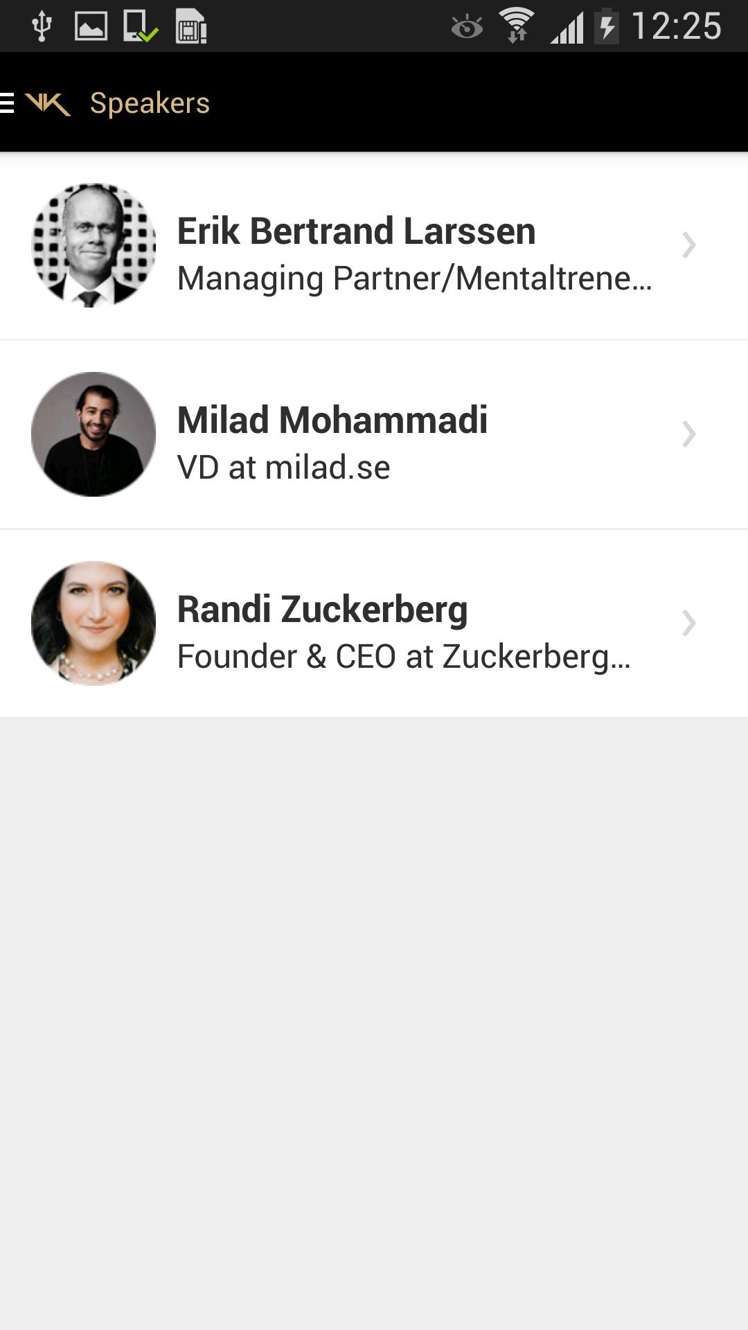Tap the device sync check icon
Viewport: 748px width, 1330px height.
point(141,26)
